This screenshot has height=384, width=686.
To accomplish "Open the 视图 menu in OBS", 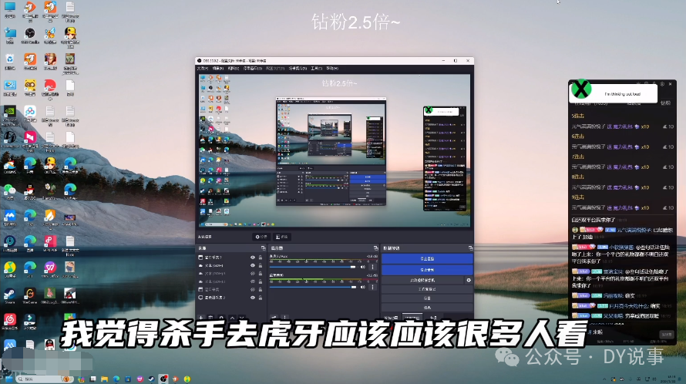I will [x=234, y=69].
